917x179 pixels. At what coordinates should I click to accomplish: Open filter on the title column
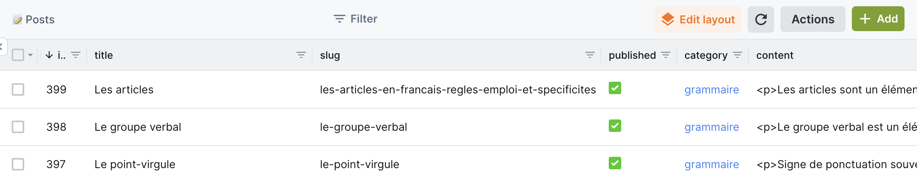click(301, 55)
